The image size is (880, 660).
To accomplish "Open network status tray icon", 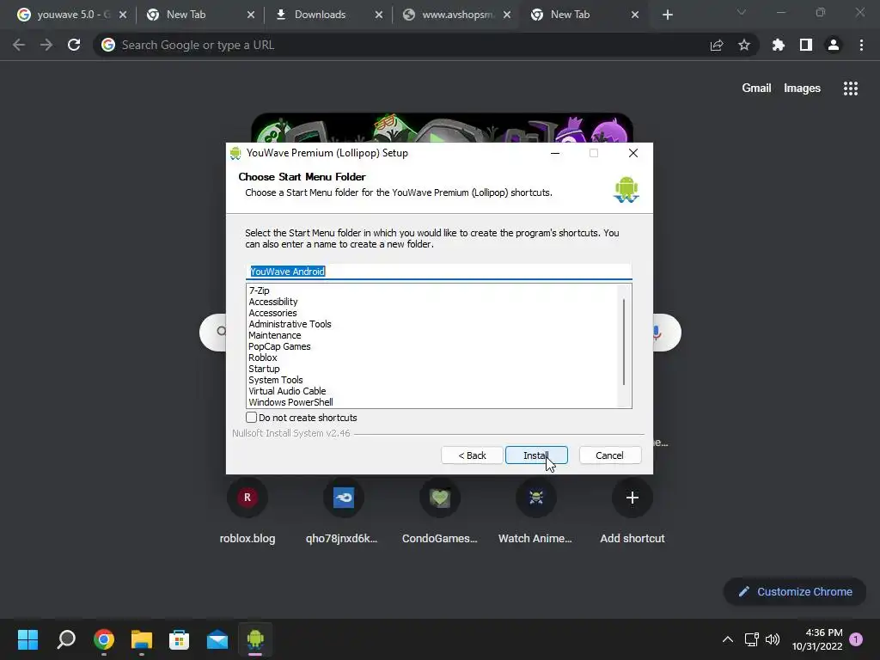I will point(751,639).
